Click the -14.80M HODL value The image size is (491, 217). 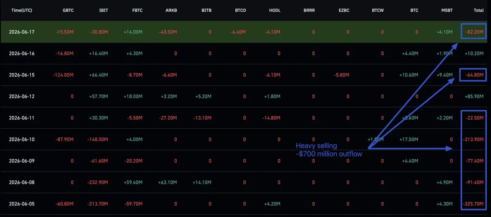tap(272, 118)
